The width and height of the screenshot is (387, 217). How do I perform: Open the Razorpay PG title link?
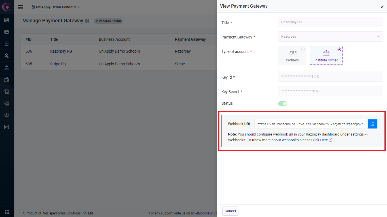click(61, 51)
